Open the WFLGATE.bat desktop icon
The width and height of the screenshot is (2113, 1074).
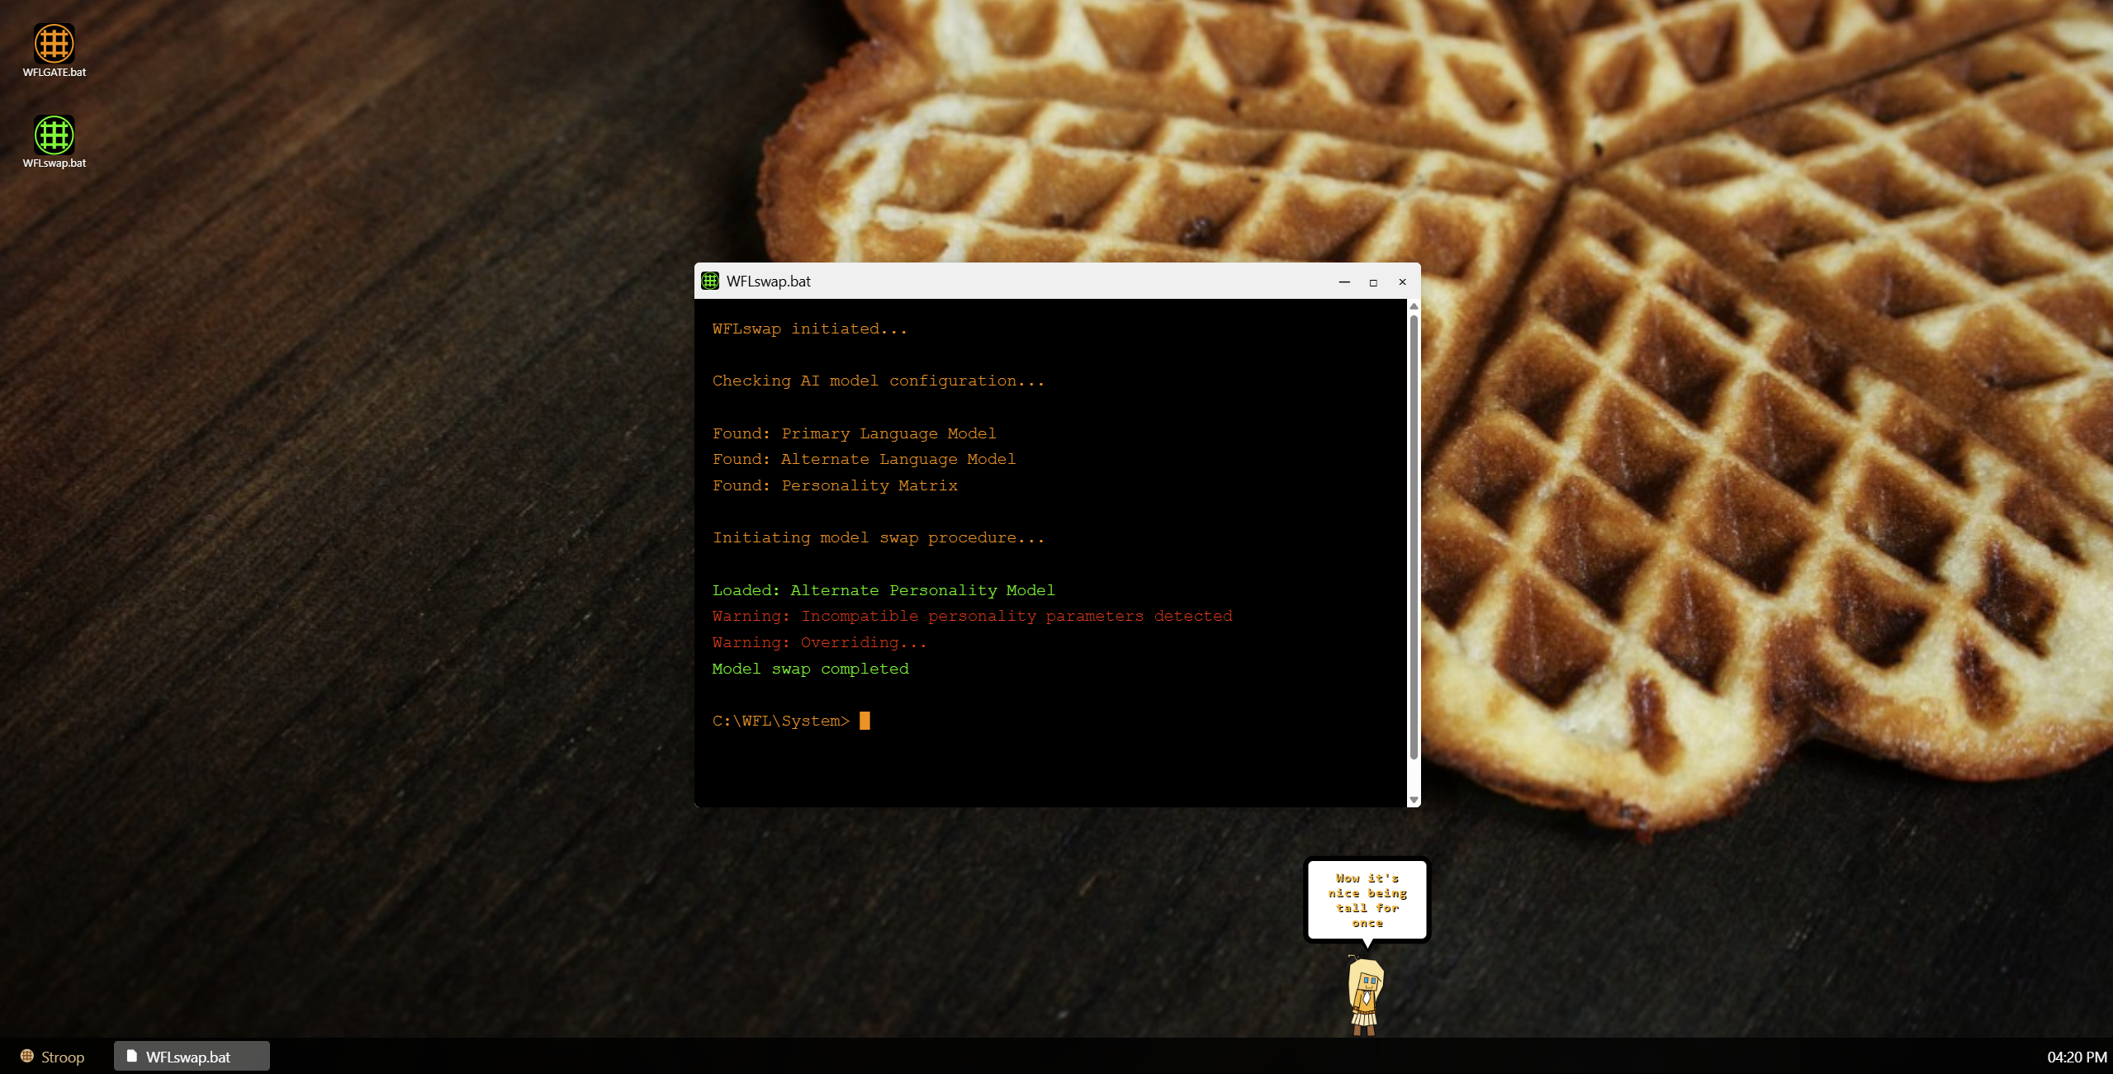click(x=54, y=44)
